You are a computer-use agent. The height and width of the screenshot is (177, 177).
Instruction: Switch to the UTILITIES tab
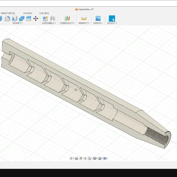pyautogui.click(x=44, y=13)
